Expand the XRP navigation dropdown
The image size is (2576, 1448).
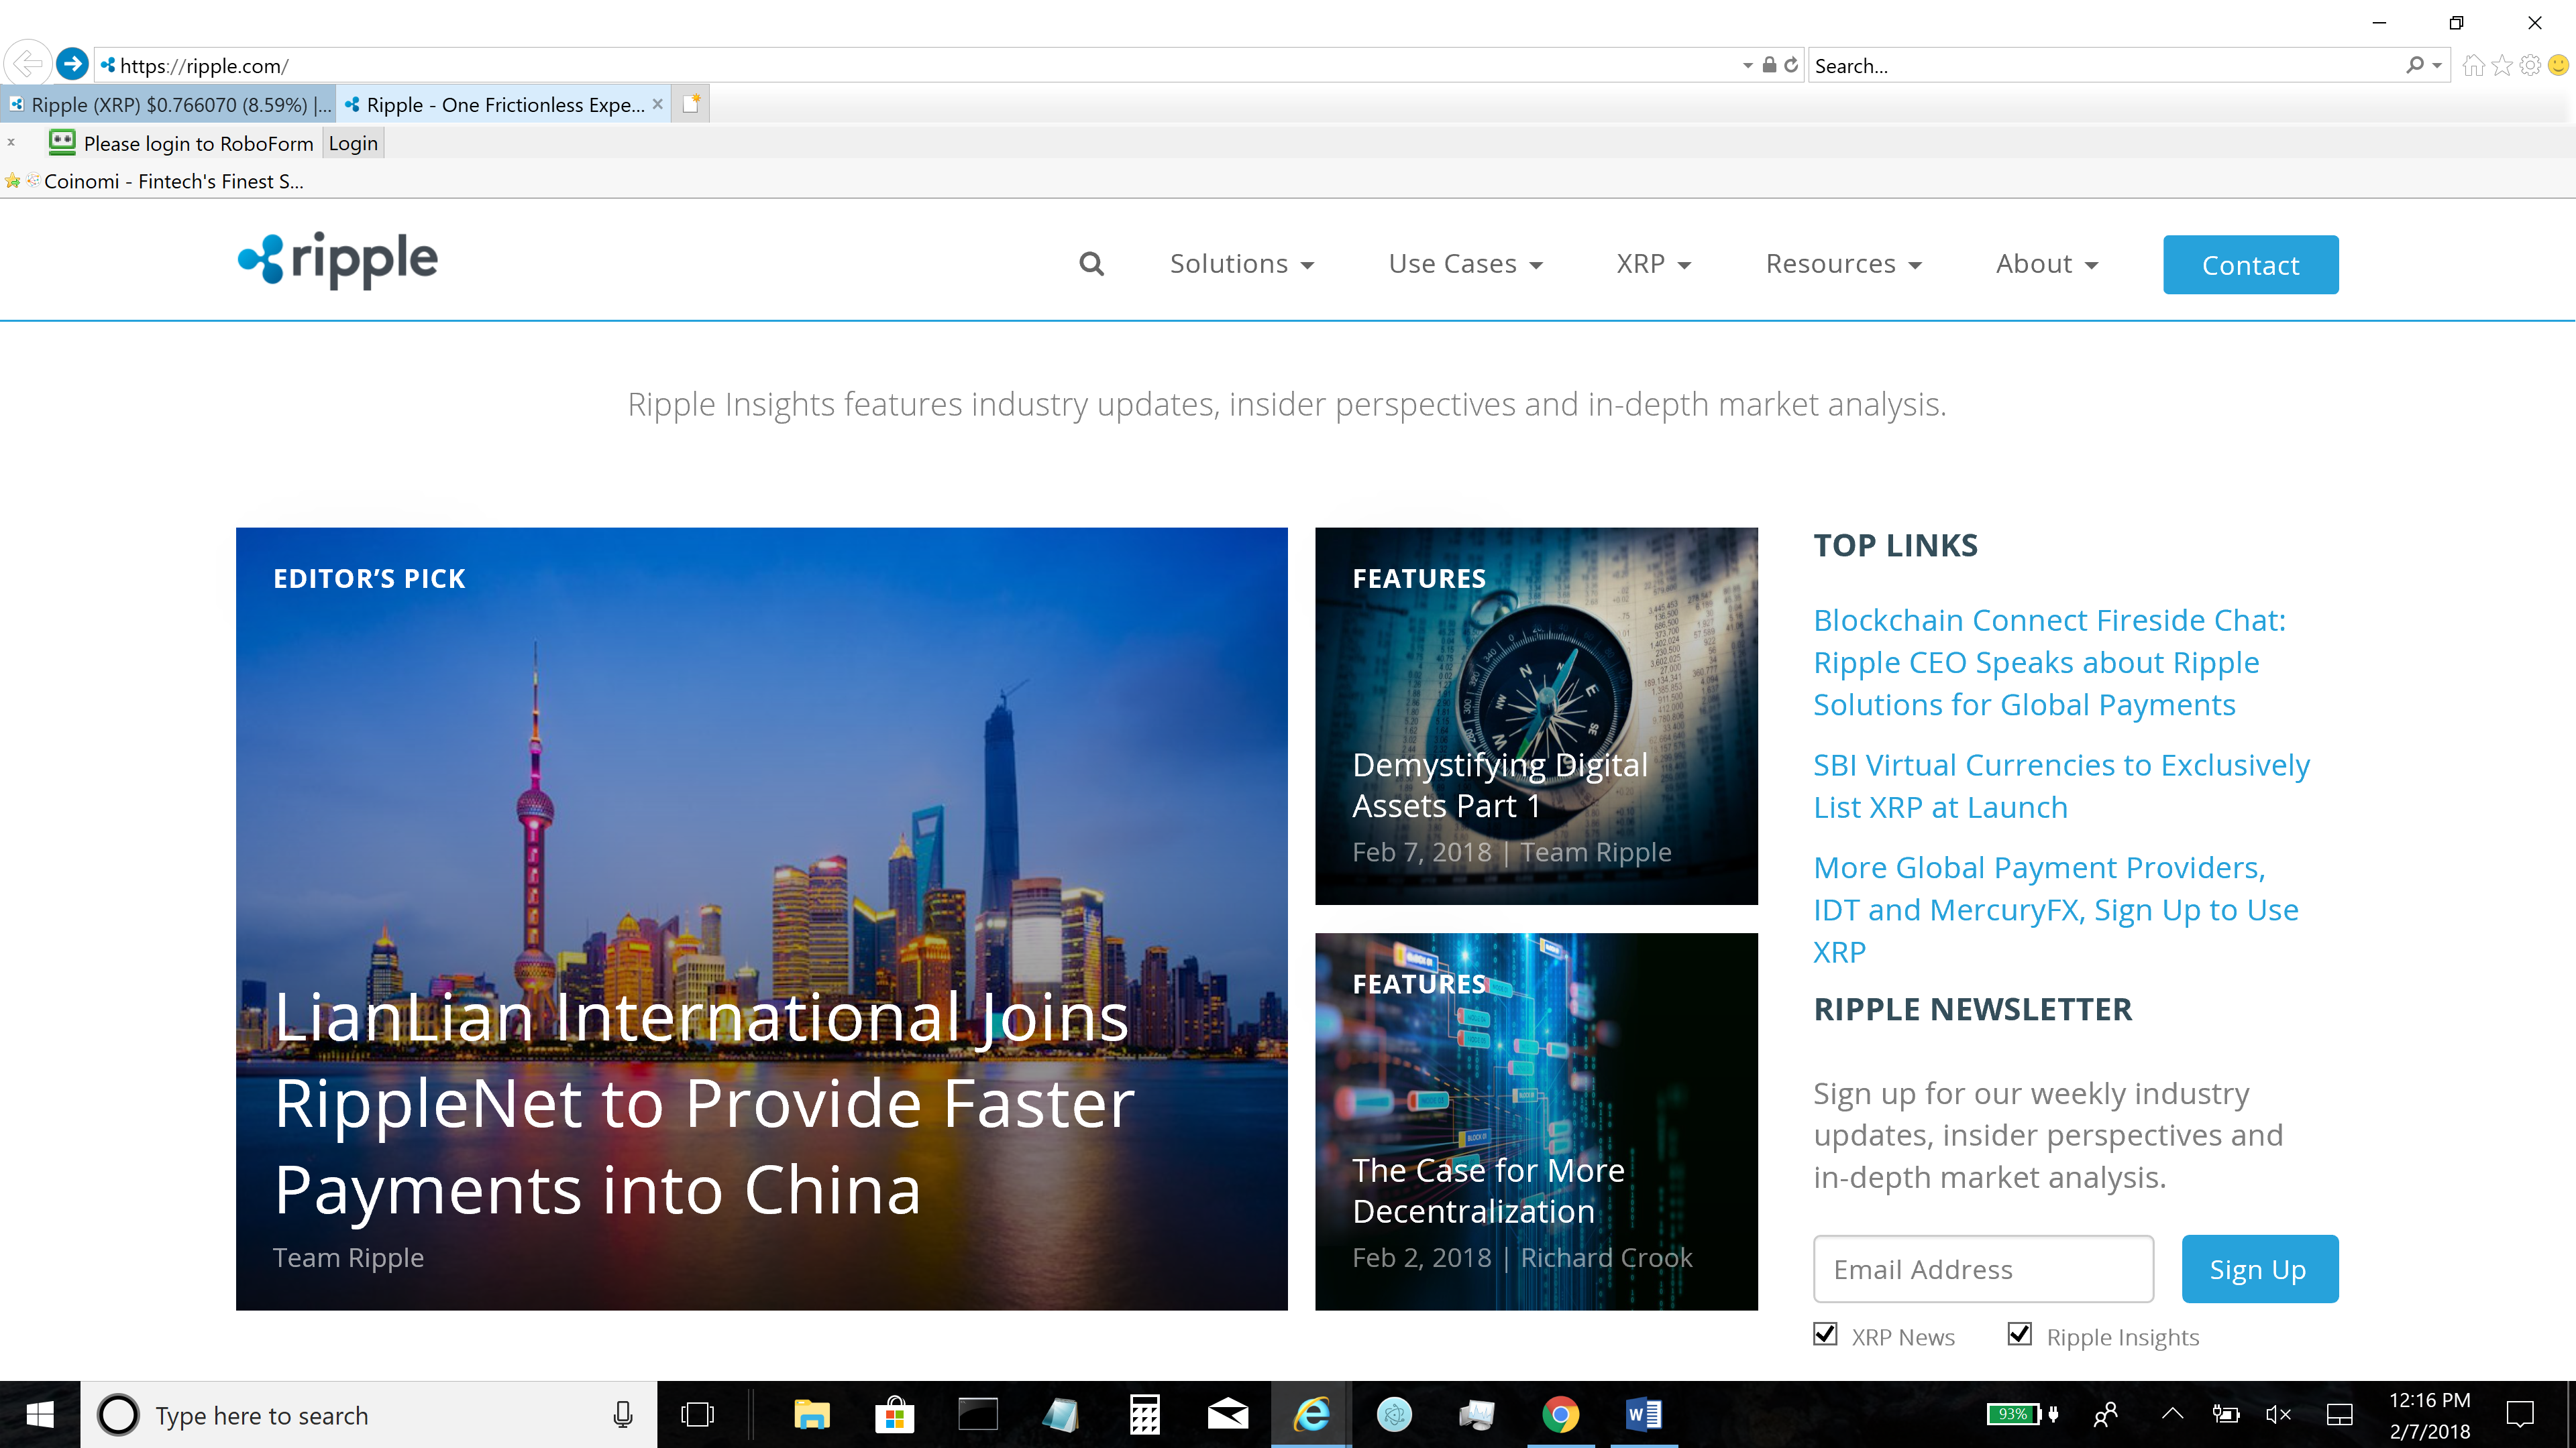pos(1654,264)
